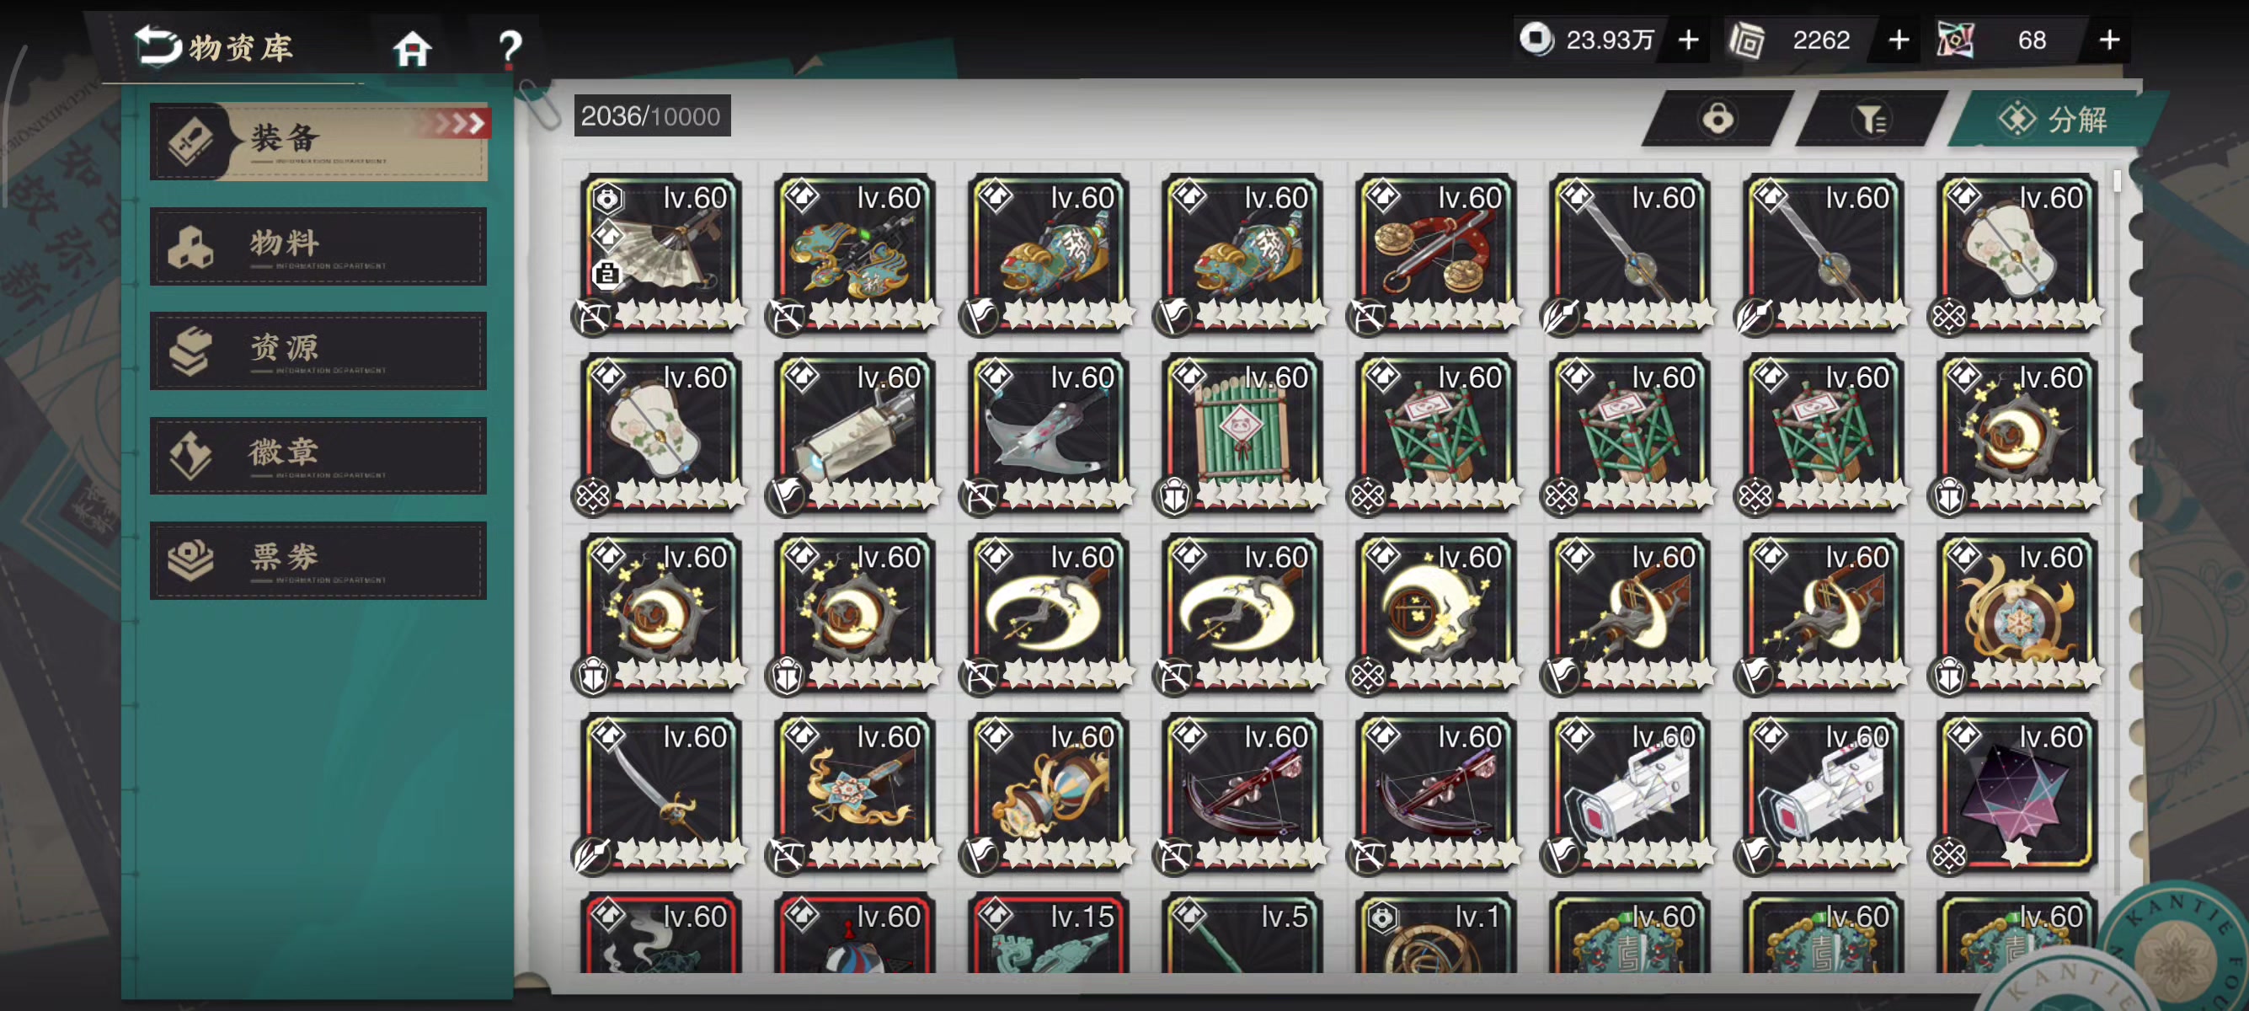Select the one-star pink crystal item
2249x1011 pixels.
(2017, 793)
